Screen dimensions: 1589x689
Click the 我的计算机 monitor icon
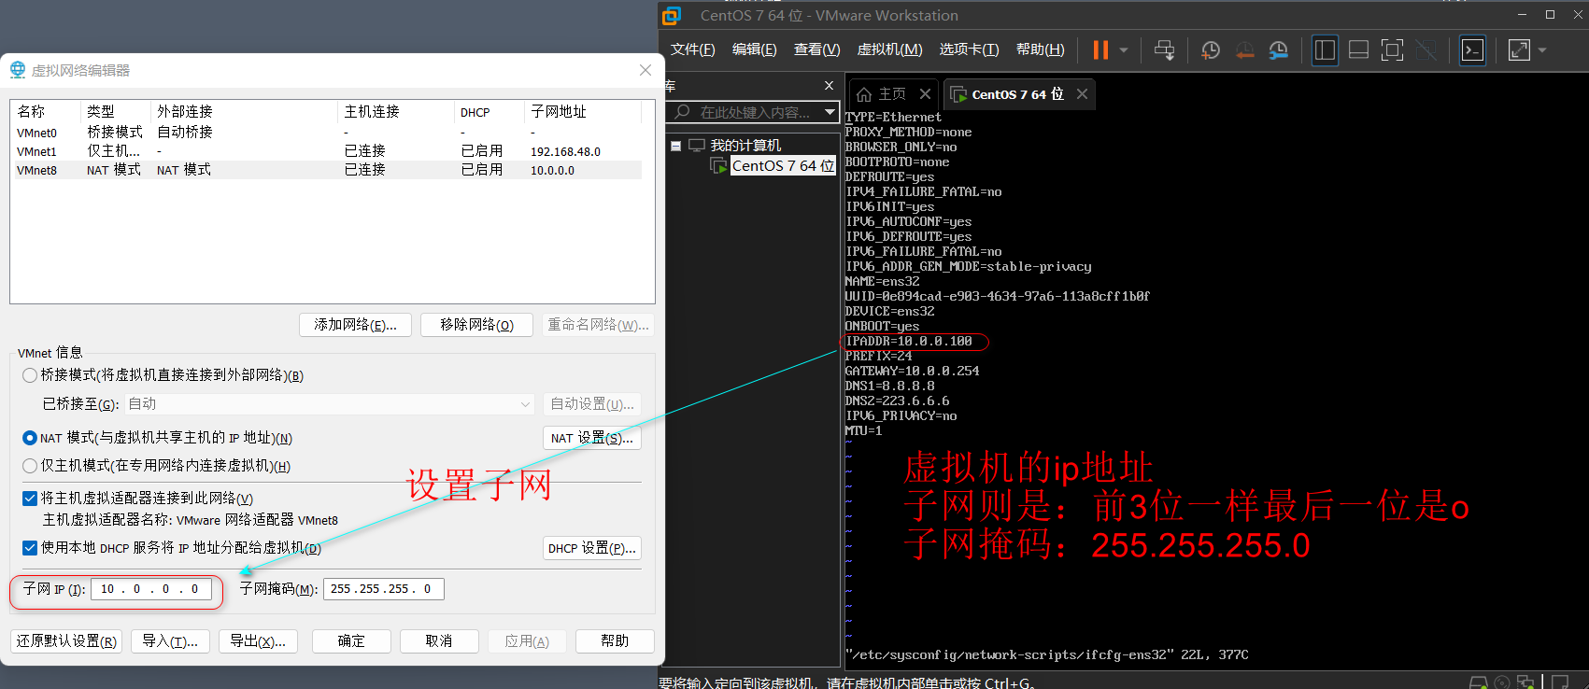pos(697,146)
